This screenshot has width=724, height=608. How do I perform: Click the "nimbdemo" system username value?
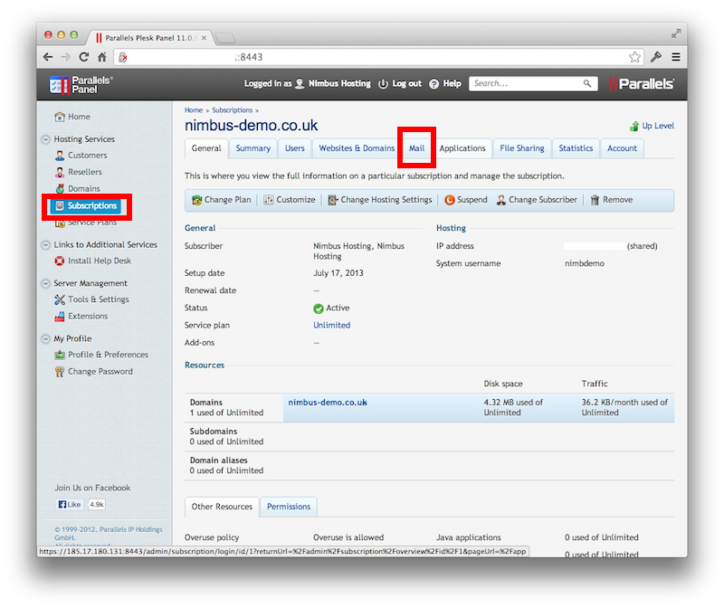tap(585, 263)
